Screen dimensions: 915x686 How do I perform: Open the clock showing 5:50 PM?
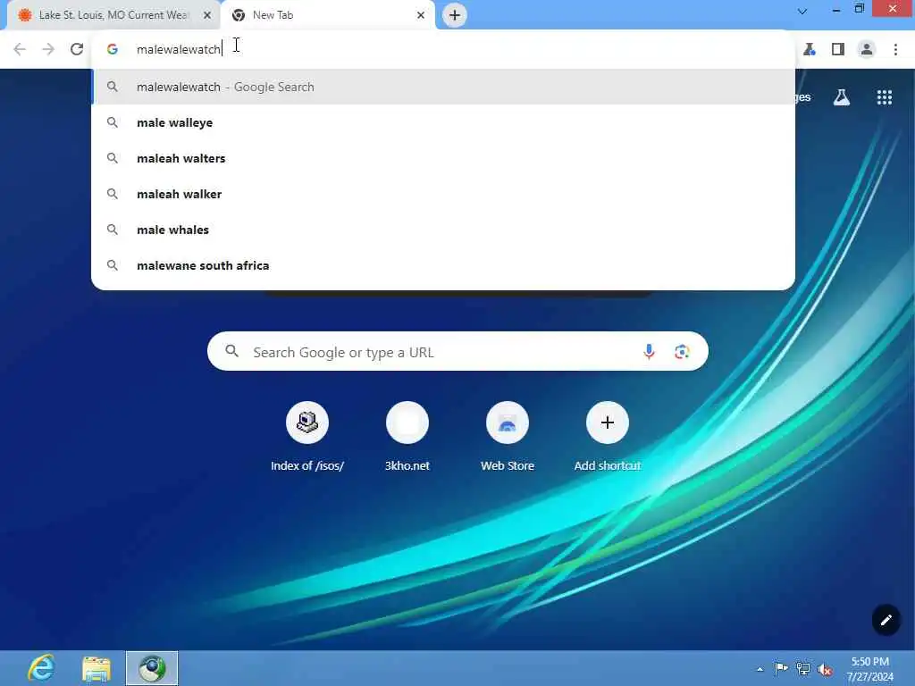tap(869, 668)
